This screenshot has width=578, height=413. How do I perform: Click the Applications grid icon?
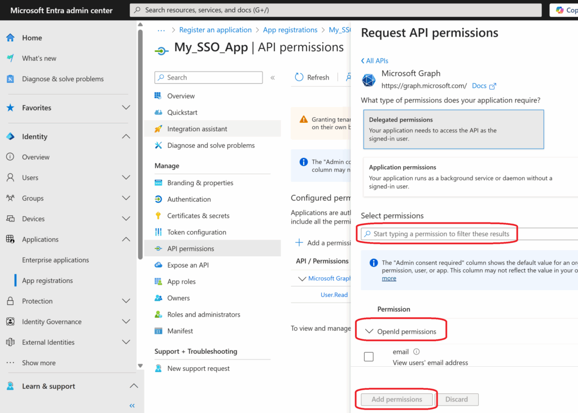[x=10, y=239]
